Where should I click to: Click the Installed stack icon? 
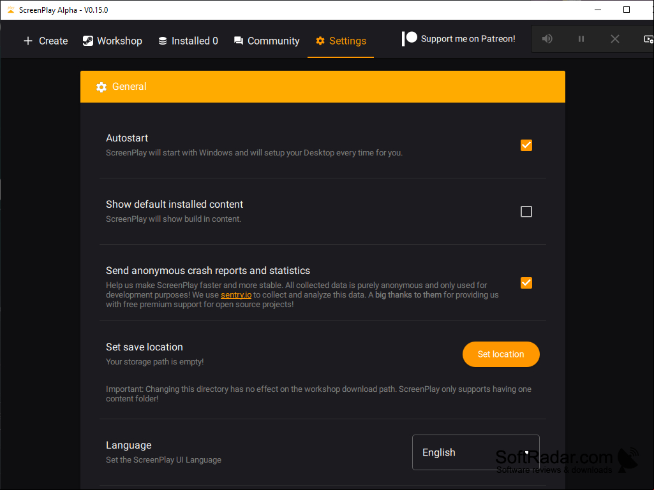point(163,41)
